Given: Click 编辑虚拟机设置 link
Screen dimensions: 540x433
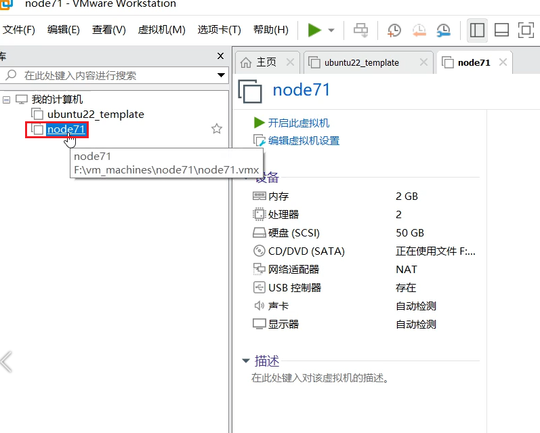Looking at the screenshot, I should point(304,140).
